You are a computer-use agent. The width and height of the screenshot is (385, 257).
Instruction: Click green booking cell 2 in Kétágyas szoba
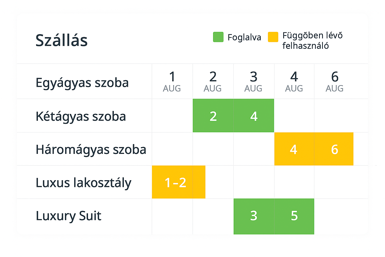click(213, 116)
